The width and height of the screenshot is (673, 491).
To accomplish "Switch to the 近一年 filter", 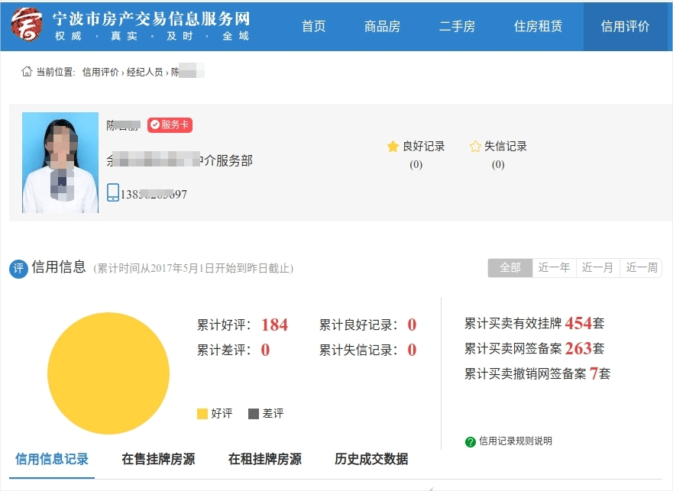I will 553,268.
